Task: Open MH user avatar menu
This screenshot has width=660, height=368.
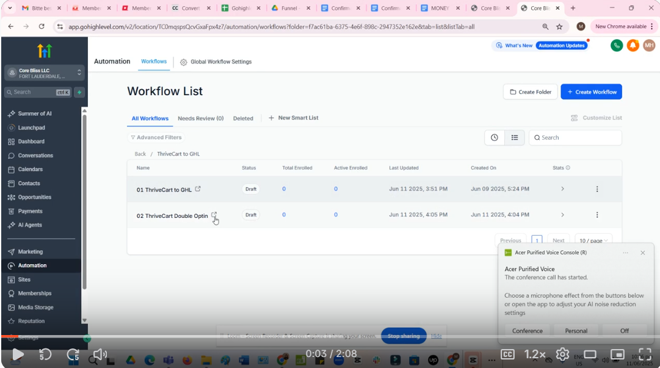Action: point(649,45)
